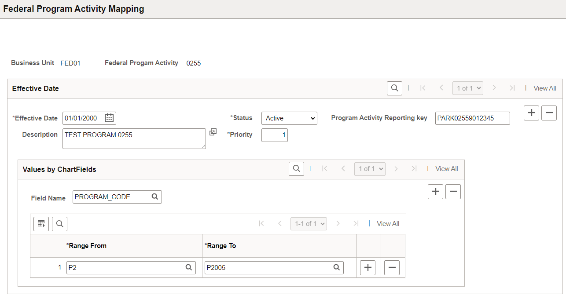This screenshot has width=566, height=295.
Task: Open the lookup for Range From value P2
Action: tap(189, 267)
